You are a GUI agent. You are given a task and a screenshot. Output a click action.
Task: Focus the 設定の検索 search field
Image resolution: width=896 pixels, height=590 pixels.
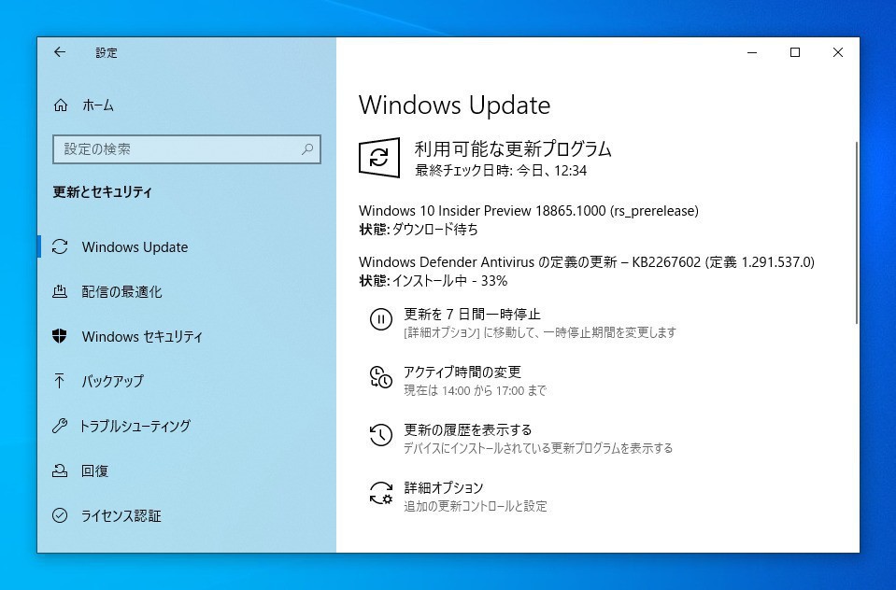pyautogui.click(x=187, y=149)
